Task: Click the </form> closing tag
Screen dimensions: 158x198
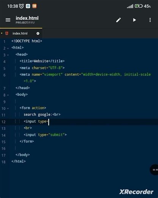Action: (x=27, y=141)
